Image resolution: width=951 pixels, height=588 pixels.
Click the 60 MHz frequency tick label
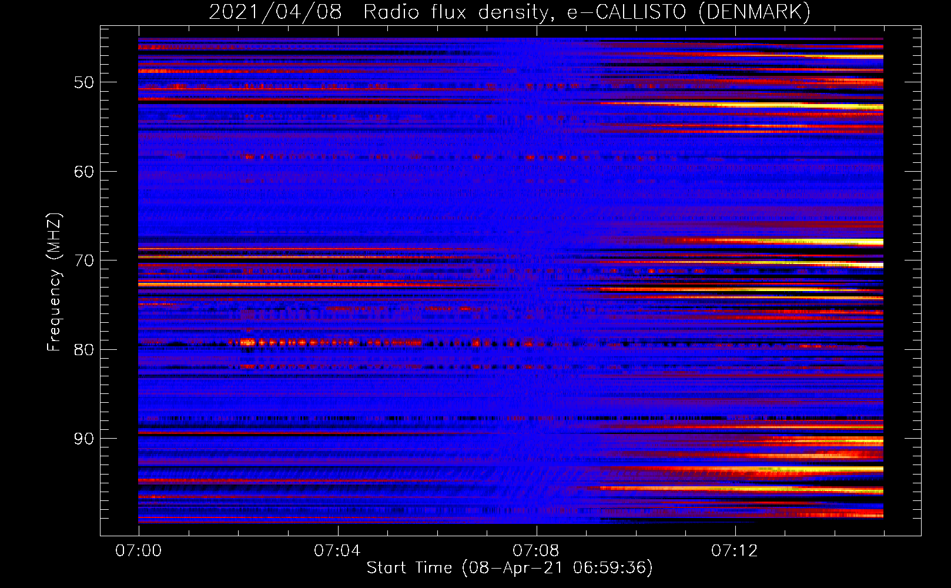click(x=84, y=172)
